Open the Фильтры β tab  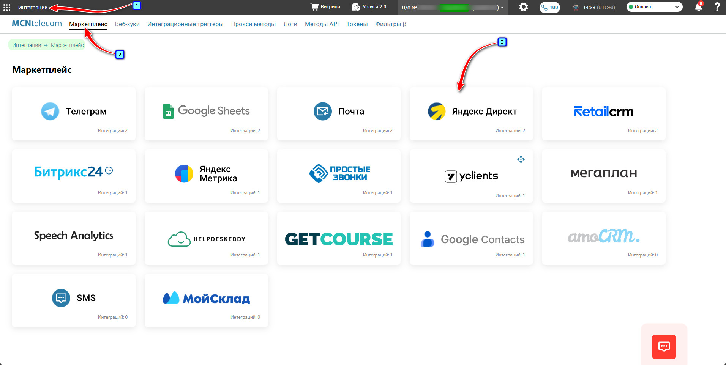click(x=391, y=24)
